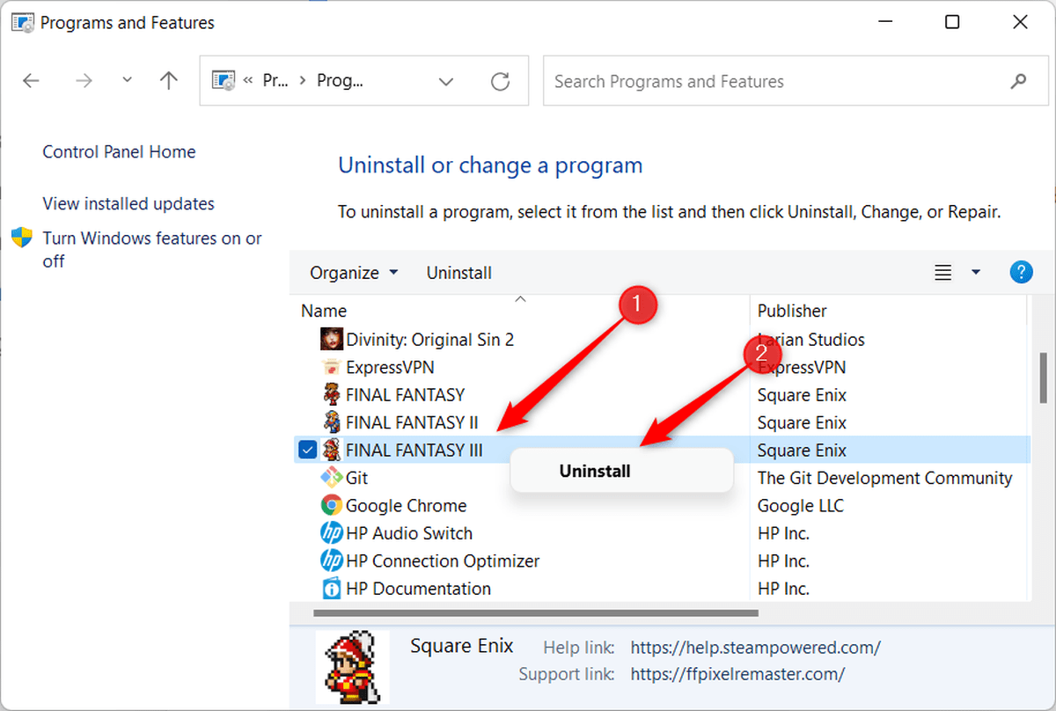Select the FINAL FANTASY II name text

coord(412,422)
